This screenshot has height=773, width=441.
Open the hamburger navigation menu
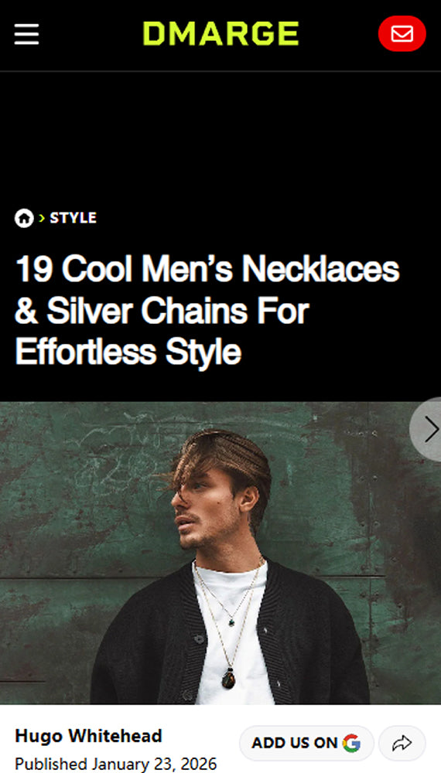point(26,34)
